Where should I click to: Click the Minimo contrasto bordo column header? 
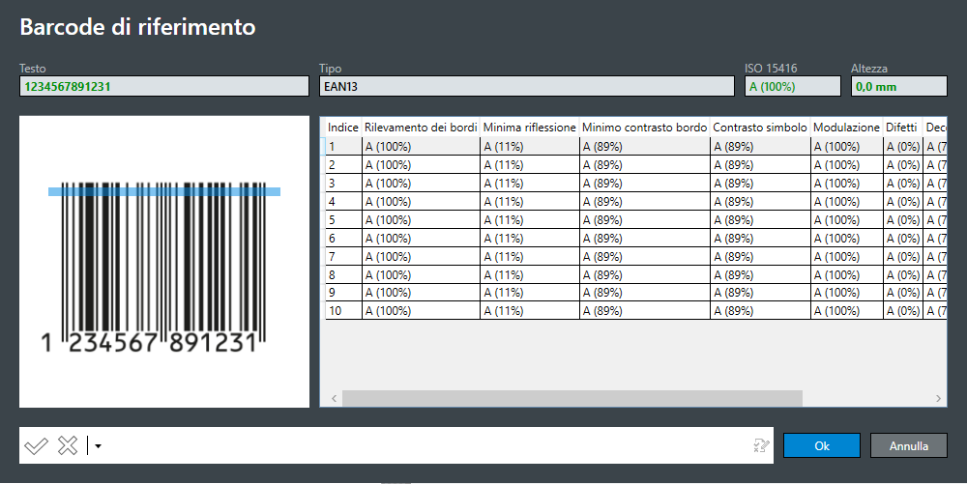(x=644, y=128)
